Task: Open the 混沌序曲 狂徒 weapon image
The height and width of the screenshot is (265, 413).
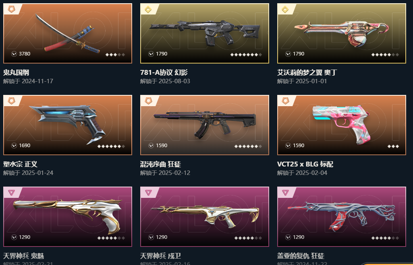Action: click(205, 125)
